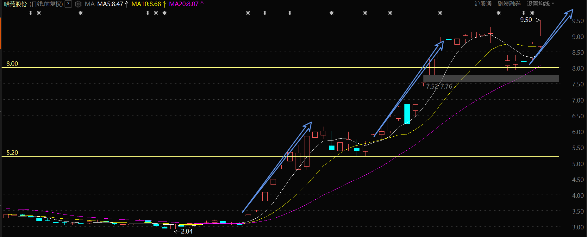Click the 4.50 price axis label
This screenshot has height=237, width=587.
[x=578, y=180]
